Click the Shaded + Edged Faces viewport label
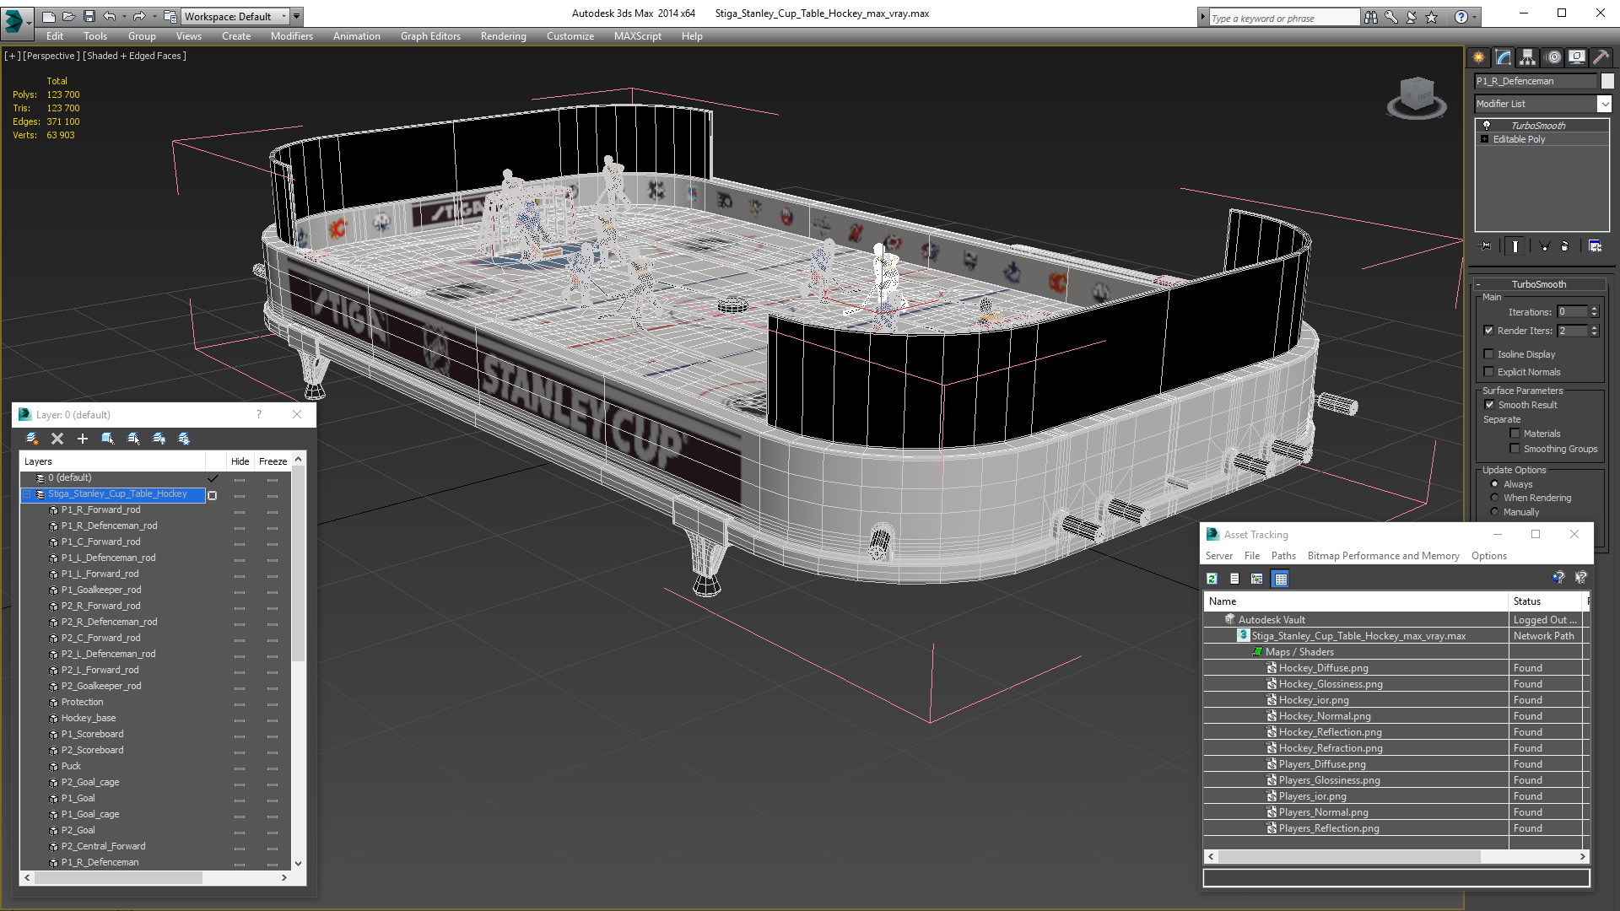1620x911 pixels. [134, 56]
